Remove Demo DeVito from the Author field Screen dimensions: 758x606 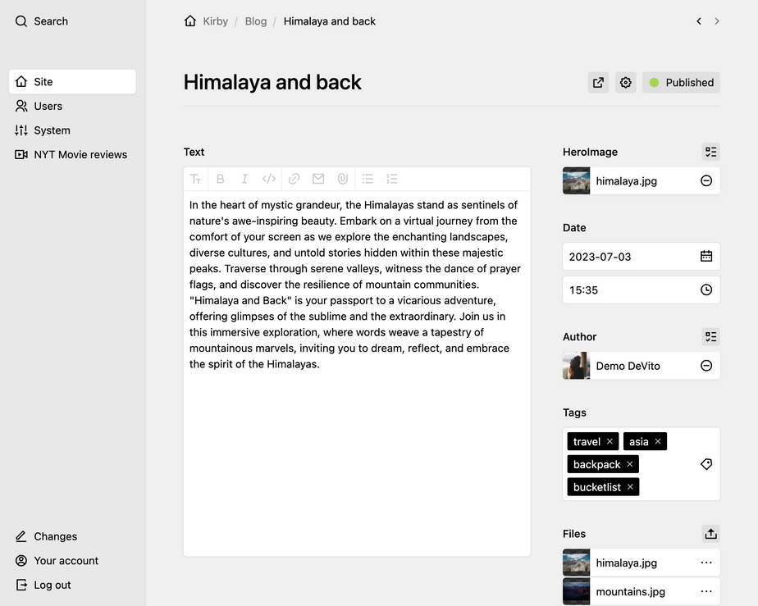click(x=706, y=366)
